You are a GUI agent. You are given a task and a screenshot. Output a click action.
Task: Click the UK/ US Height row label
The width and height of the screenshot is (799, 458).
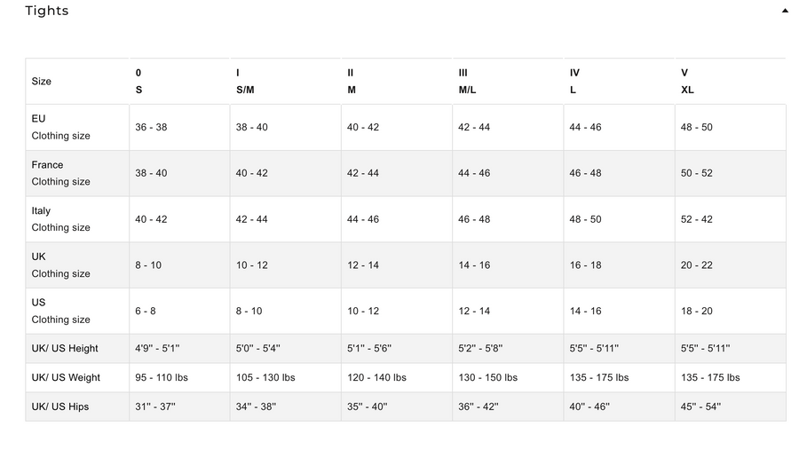tap(65, 349)
